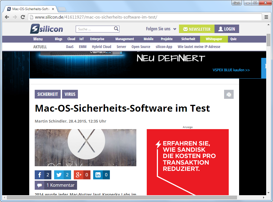The width and height of the screenshot is (273, 202).
Task: Click the OS X article image
Action: click(85, 147)
